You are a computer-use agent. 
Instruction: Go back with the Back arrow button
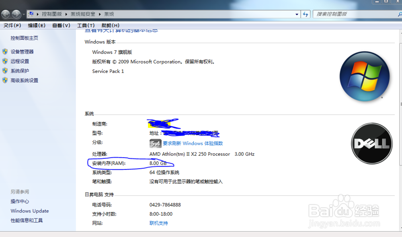[6, 14]
